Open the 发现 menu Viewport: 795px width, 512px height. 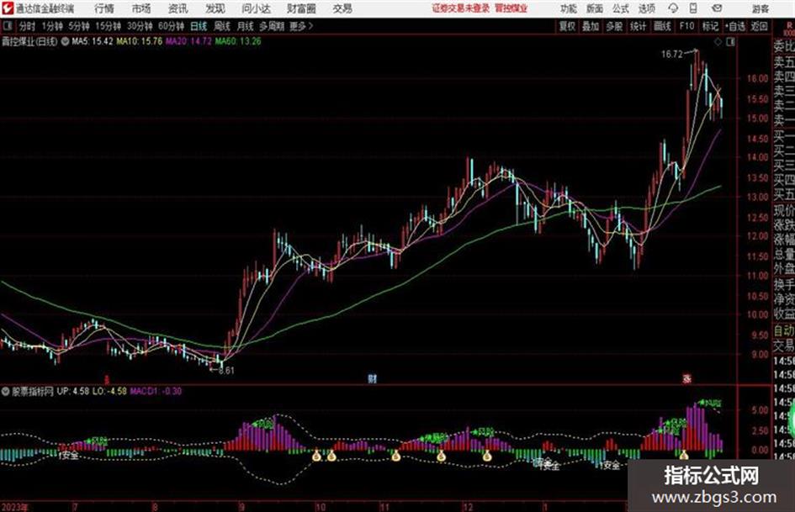coord(215,8)
